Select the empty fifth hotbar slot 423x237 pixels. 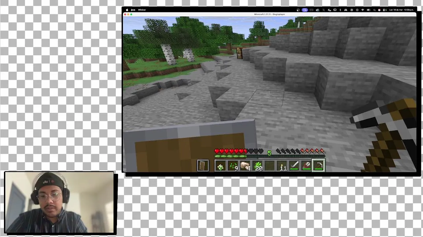pos(270,165)
